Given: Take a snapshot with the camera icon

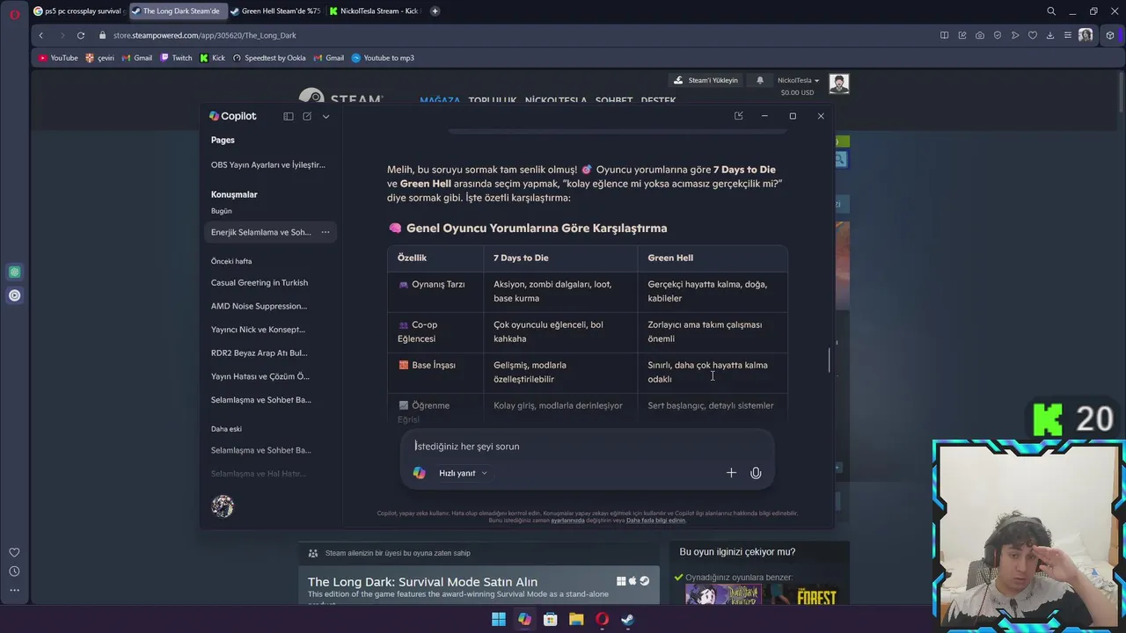Looking at the screenshot, I should tap(979, 35).
